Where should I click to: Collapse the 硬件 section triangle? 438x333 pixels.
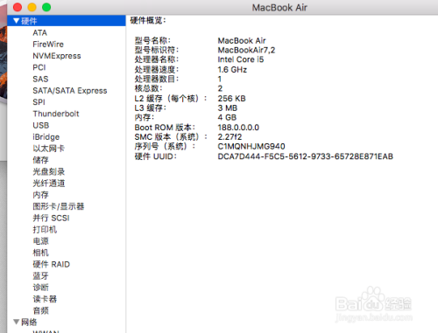pyautogui.click(x=17, y=21)
